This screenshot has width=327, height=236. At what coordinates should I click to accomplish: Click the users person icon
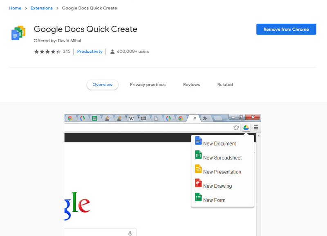coord(112,52)
